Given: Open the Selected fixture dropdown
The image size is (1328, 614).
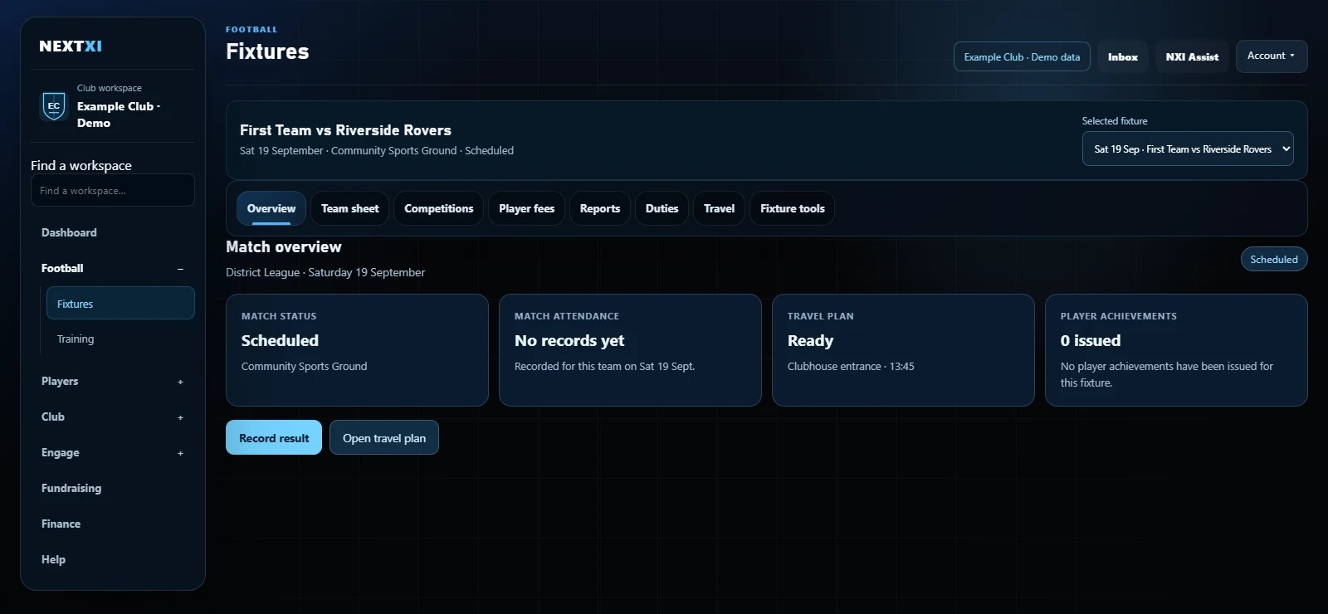Looking at the screenshot, I should [1188, 149].
